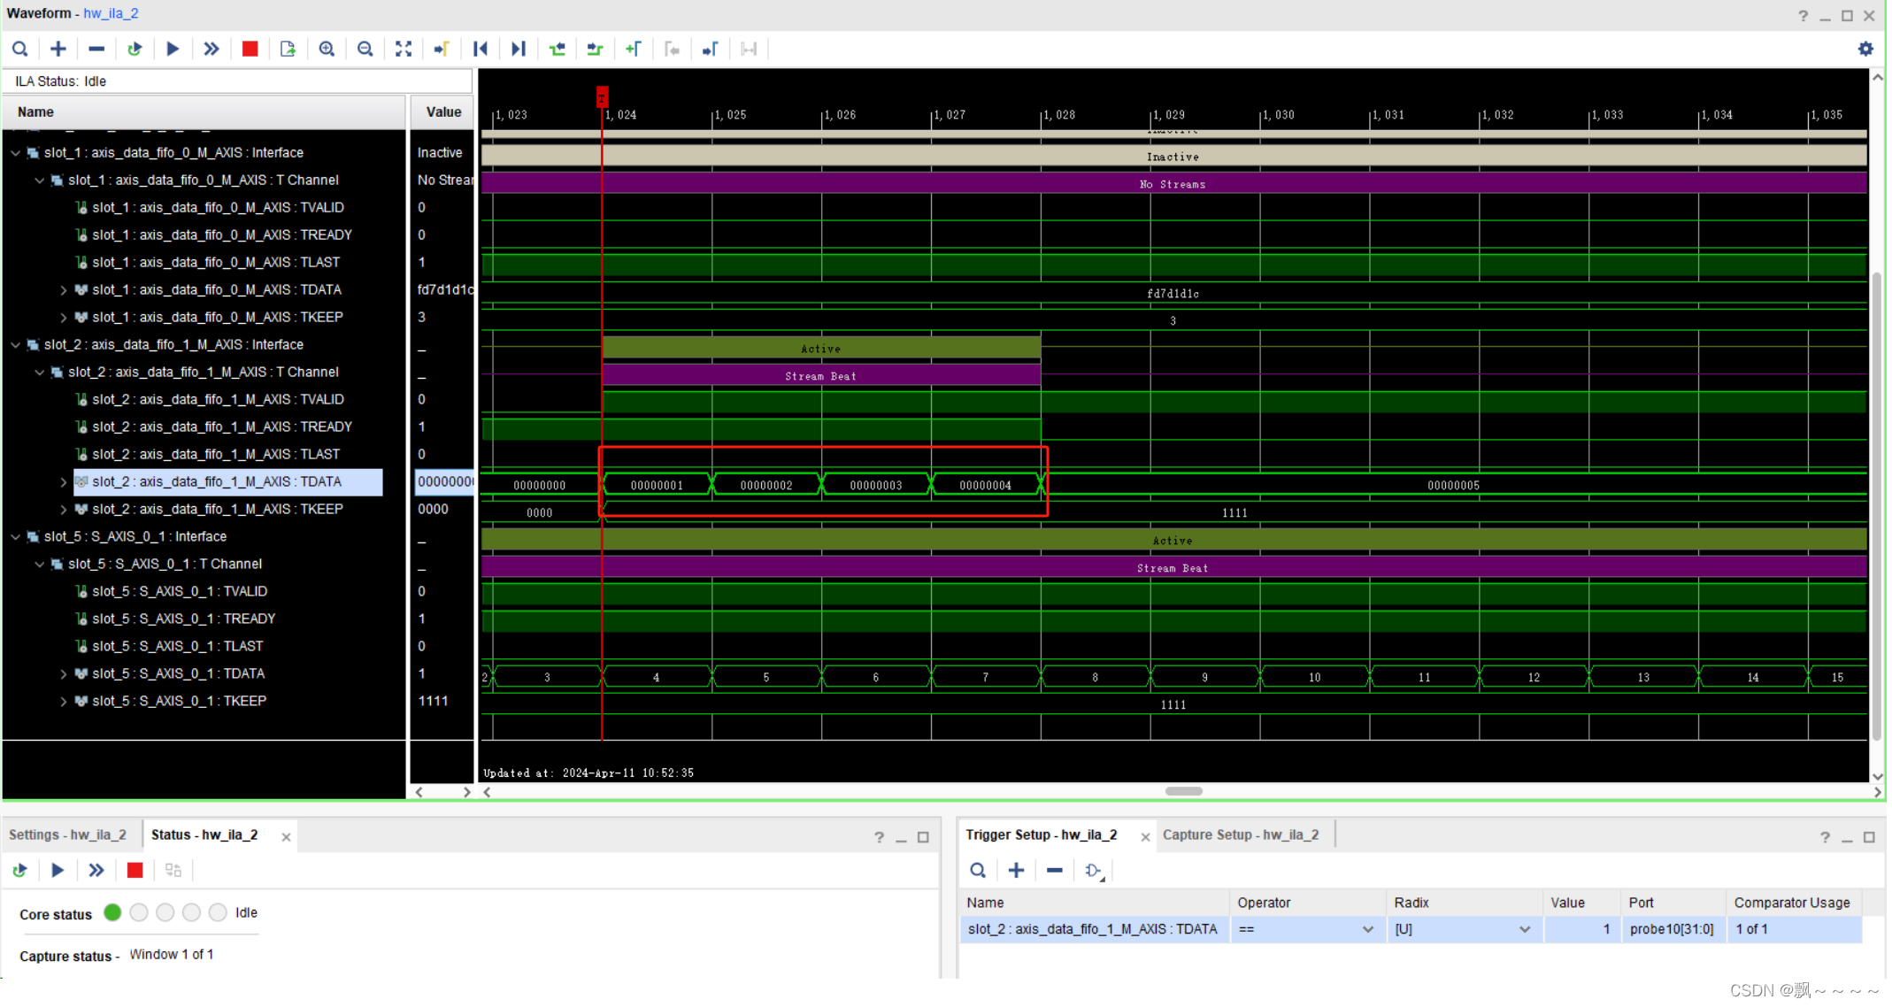This screenshot has width=1892, height=1007.
Task: Select the trigger Value field showing 1
Action: coord(1582,929)
